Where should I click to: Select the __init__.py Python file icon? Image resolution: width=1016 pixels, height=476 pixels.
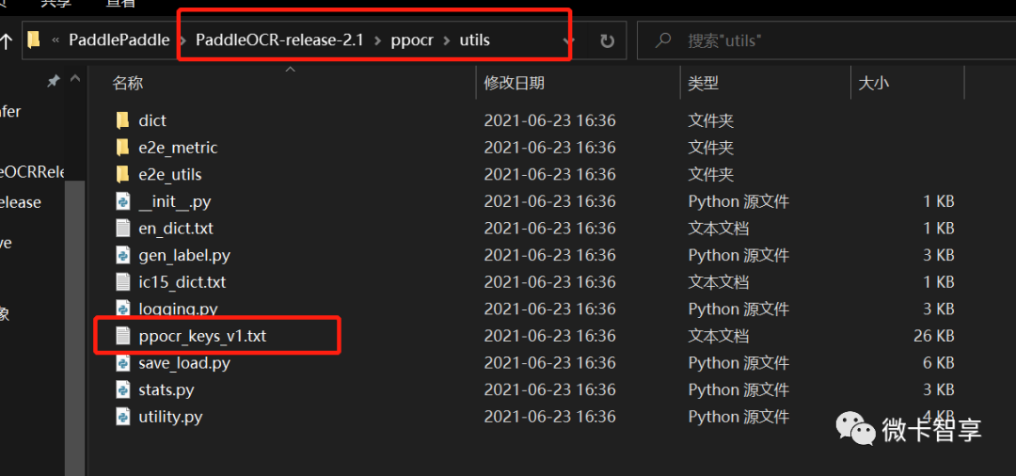tap(122, 201)
